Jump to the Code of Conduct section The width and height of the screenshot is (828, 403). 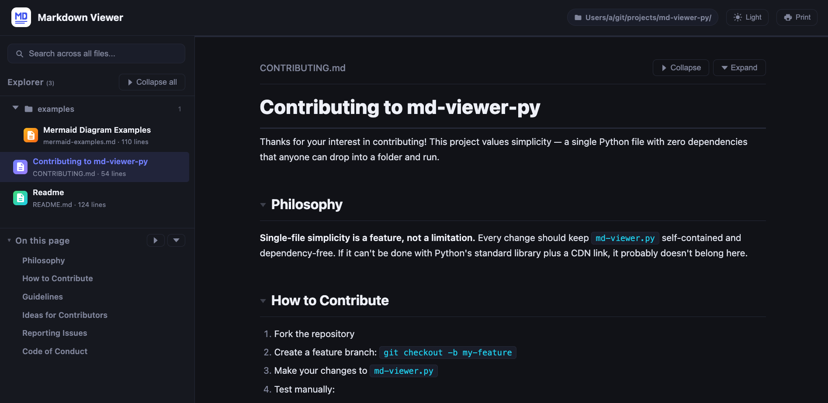[x=55, y=351]
